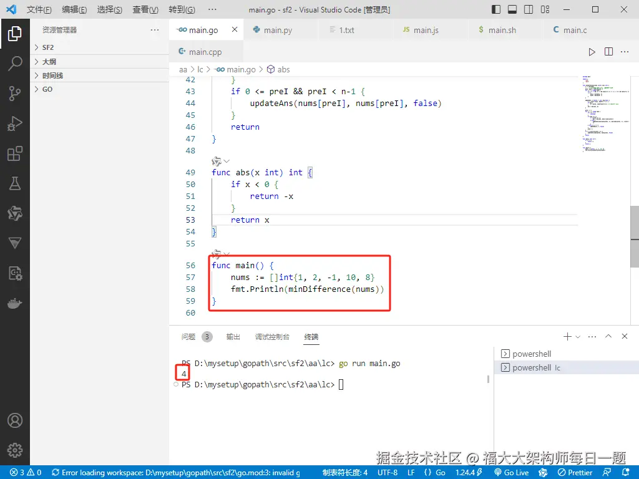
Task: Switch to the main.c tab
Action: 581,30
